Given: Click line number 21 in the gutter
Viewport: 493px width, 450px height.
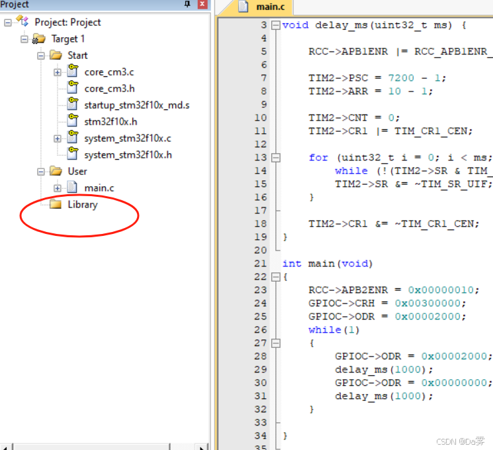Looking at the screenshot, I should click(260, 264).
